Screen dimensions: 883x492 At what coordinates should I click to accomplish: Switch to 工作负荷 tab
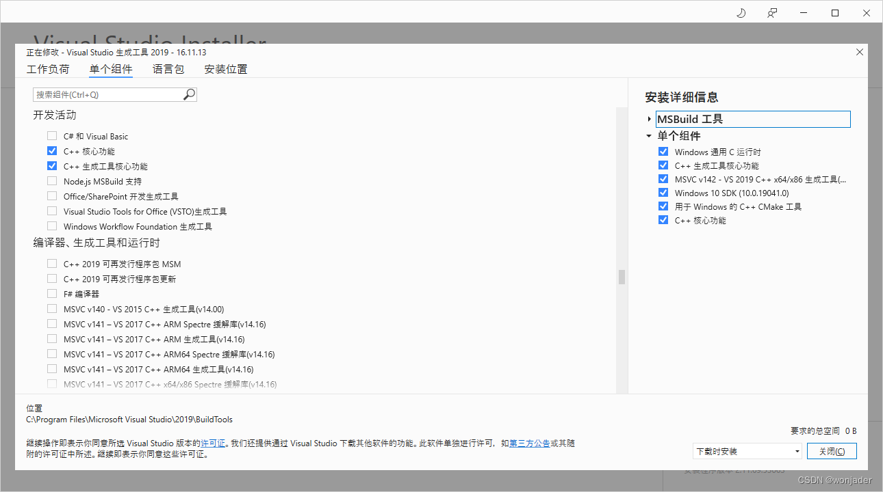pyautogui.click(x=48, y=69)
